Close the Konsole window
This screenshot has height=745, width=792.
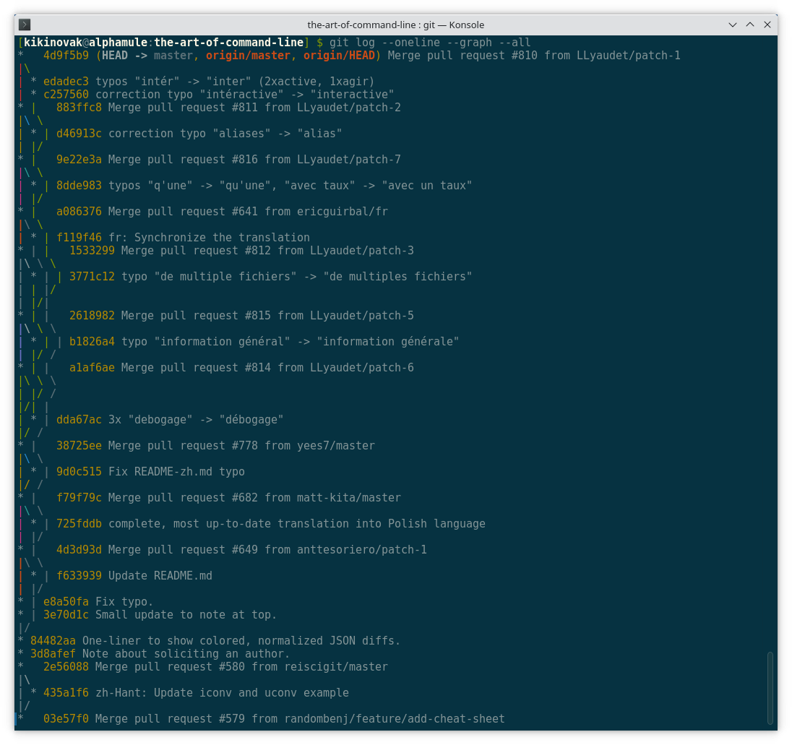click(x=768, y=25)
